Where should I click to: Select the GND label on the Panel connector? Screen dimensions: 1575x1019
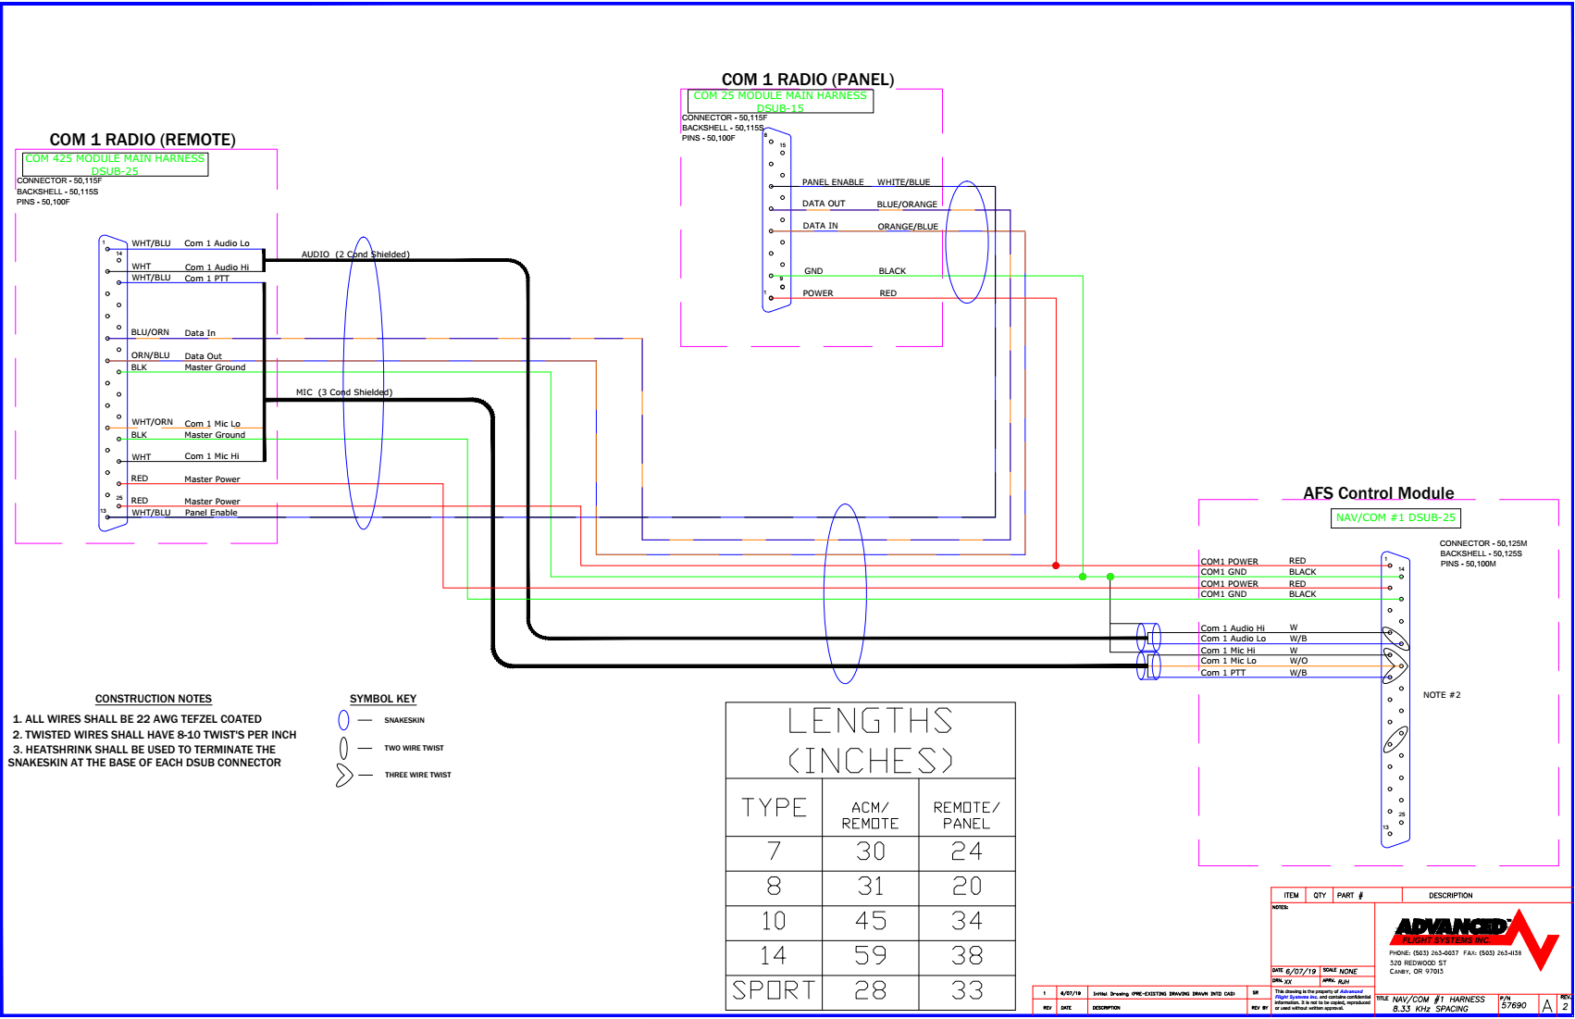pos(813,271)
